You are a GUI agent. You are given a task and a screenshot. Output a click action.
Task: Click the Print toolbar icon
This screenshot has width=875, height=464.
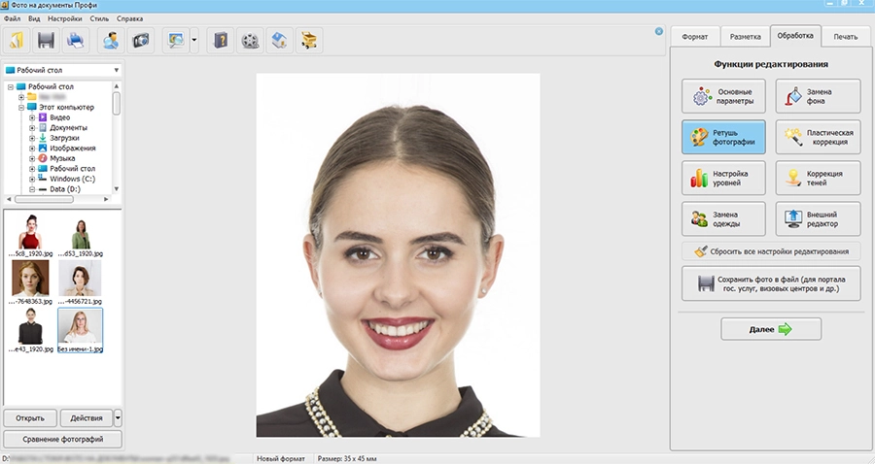75,41
